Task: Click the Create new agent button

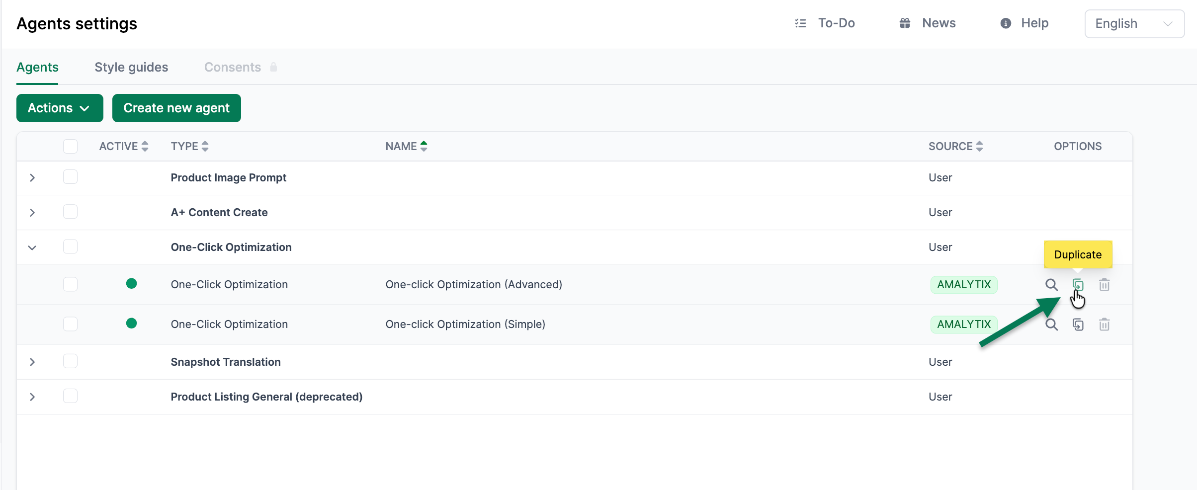Action: point(176,108)
